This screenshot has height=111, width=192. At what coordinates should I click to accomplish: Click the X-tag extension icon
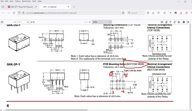tap(170, 13)
